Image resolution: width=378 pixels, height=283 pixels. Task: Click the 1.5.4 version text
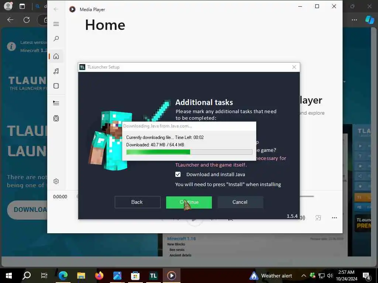point(292,216)
